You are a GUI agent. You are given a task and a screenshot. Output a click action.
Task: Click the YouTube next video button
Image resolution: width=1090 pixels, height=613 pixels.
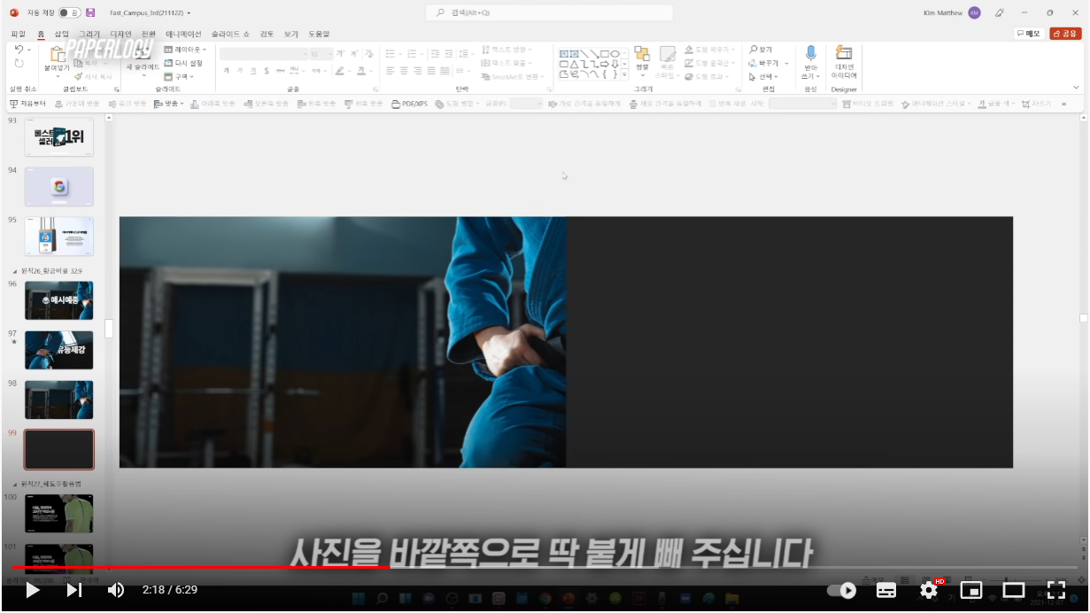(x=74, y=590)
